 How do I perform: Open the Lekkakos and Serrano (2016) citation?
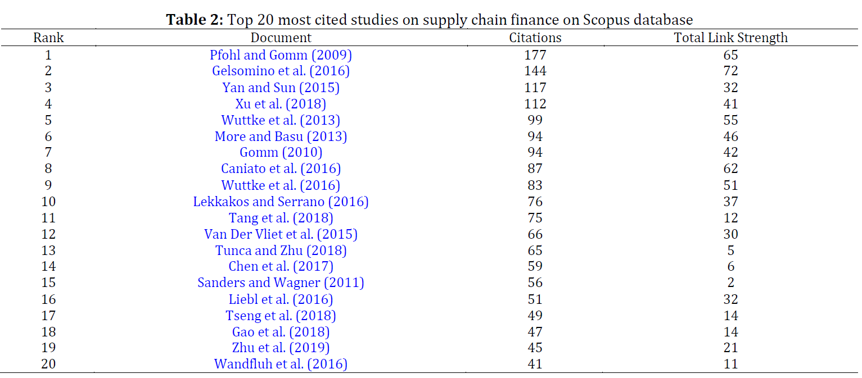(281, 202)
